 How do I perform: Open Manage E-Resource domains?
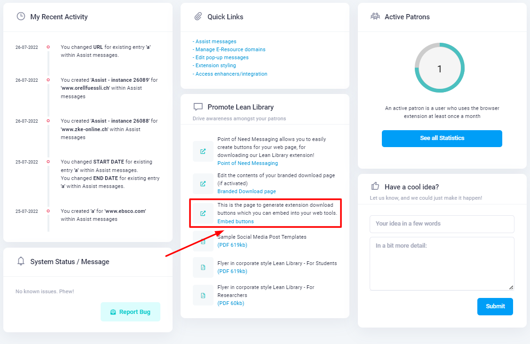pyautogui.click(x=231, y=49)
